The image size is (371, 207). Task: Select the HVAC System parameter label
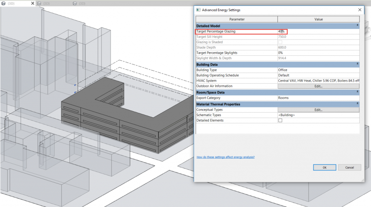coord(206,81)
